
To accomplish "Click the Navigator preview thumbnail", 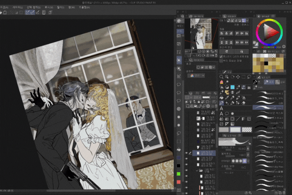I will [x=201, y=34].
